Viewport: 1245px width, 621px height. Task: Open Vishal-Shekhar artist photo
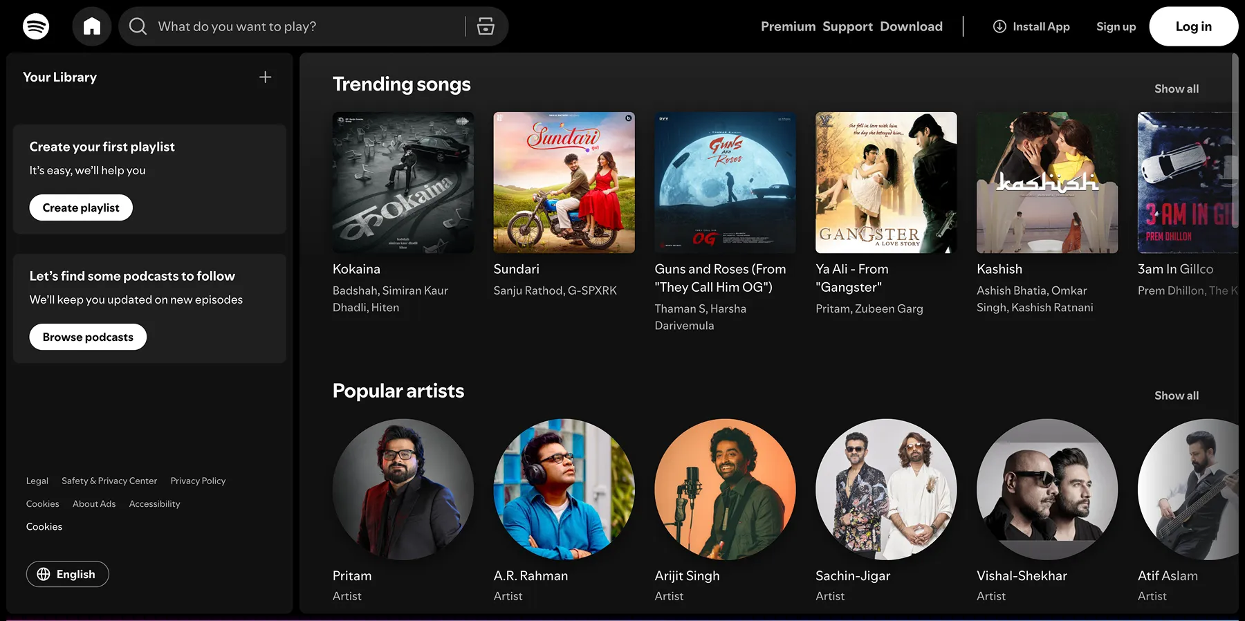coord(1047,490)
